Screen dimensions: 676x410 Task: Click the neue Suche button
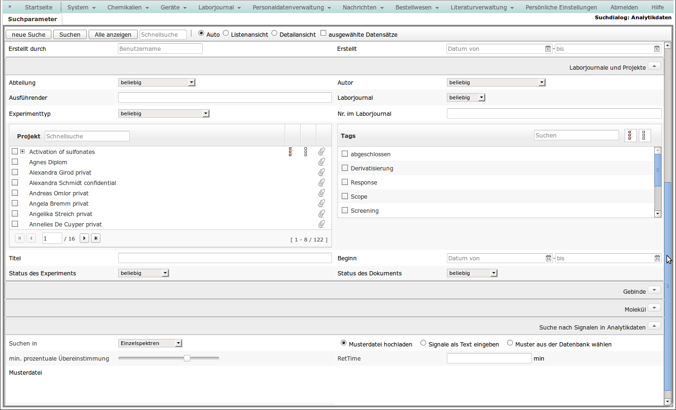[28, 34]
